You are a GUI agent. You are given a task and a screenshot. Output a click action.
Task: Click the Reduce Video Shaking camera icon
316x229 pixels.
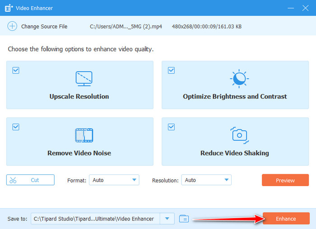click(239, 135)
